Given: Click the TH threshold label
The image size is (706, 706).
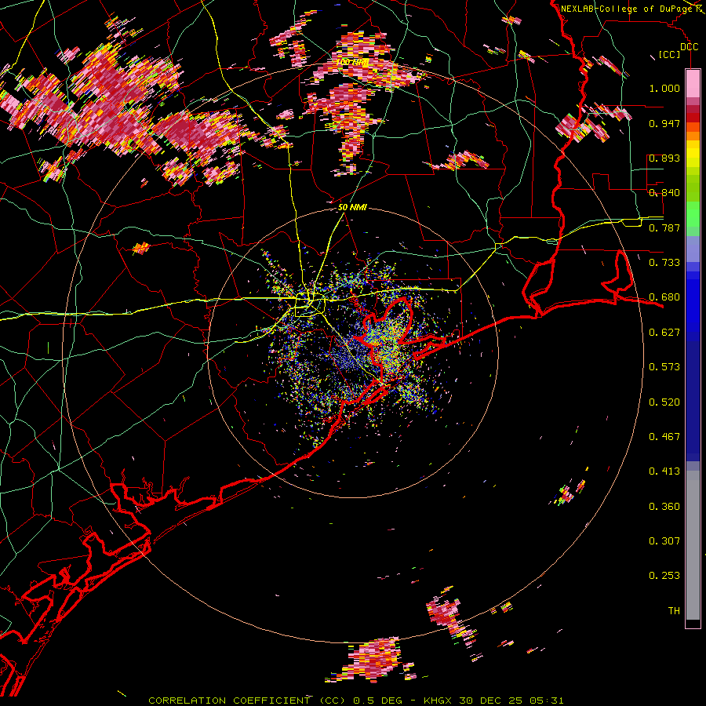Looking at the screenshot, I should point(674,611).
